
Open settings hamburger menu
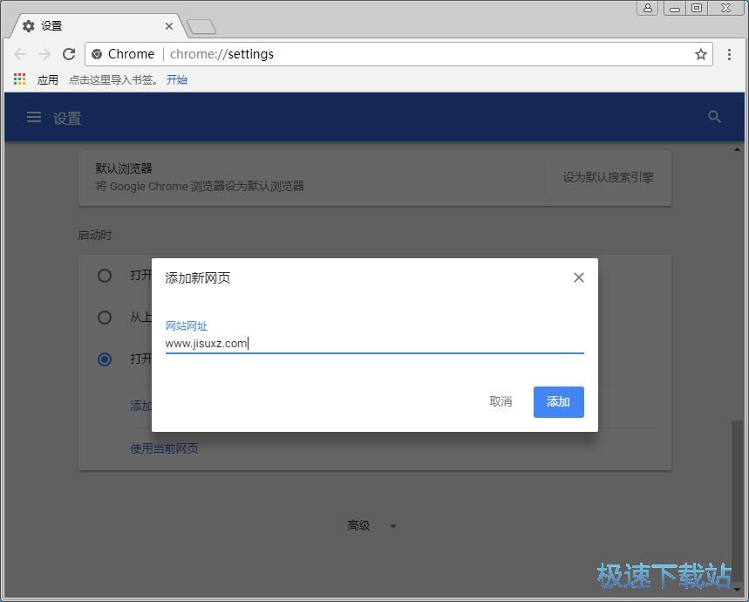tap(33, 117)
